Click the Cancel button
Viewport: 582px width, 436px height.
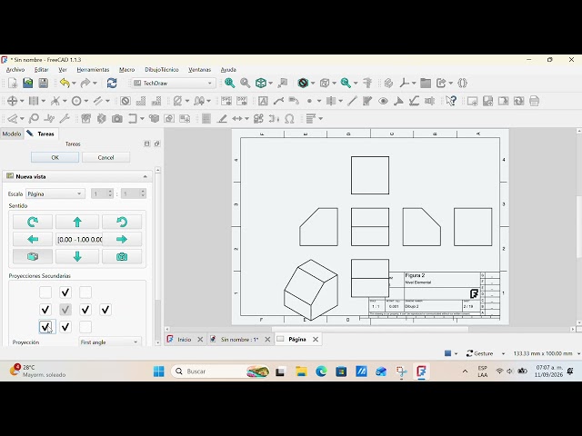(105, 157)
